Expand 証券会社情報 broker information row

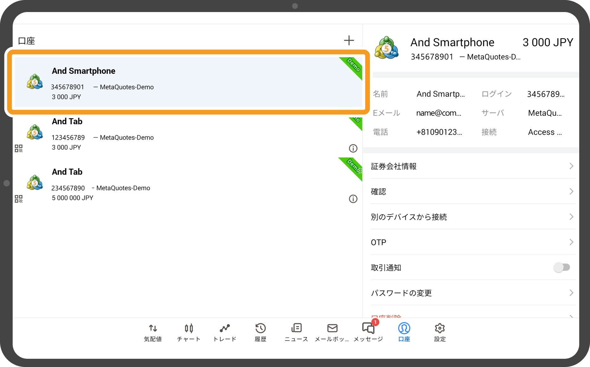[x=472, y=166]
